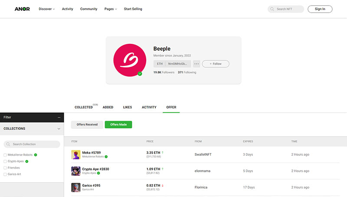Click the '17 Days' expiry cell
The image size is (347, 197).
(249, 187)
